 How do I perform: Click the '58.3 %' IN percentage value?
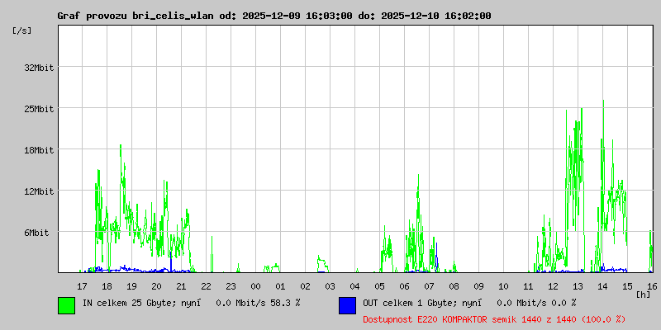pos(286,303)
